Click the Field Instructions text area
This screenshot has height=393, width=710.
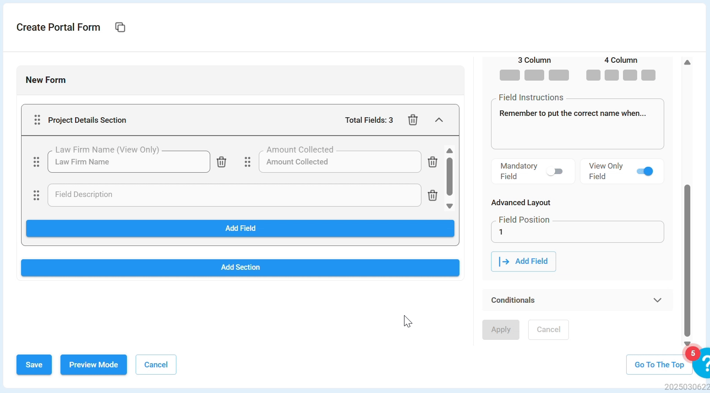[577, 124]
